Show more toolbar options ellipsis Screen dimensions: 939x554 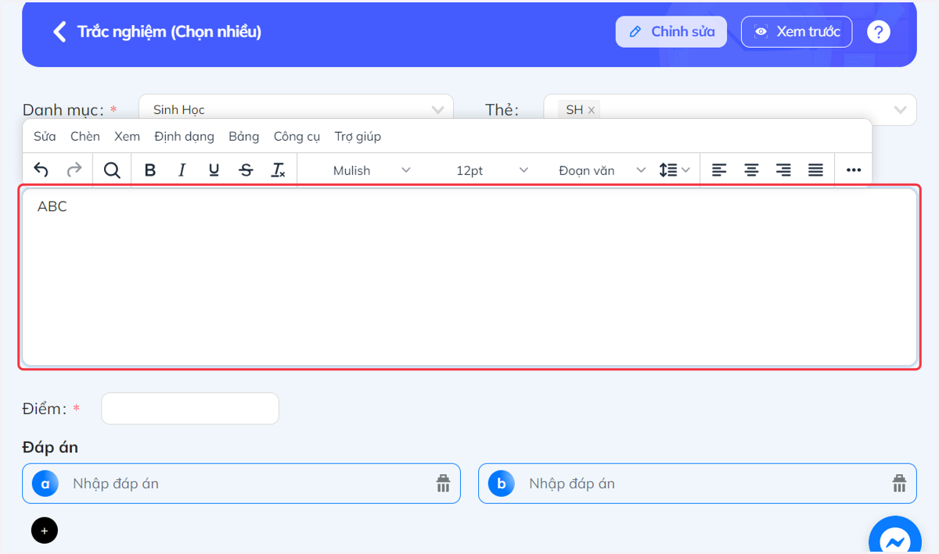pyautogui.click(x=854, y=170)
